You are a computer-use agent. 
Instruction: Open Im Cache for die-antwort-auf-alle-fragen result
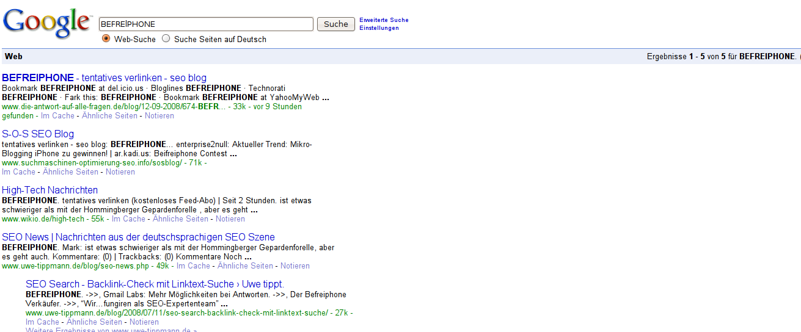pyautogui.click(x=57, y=116)
